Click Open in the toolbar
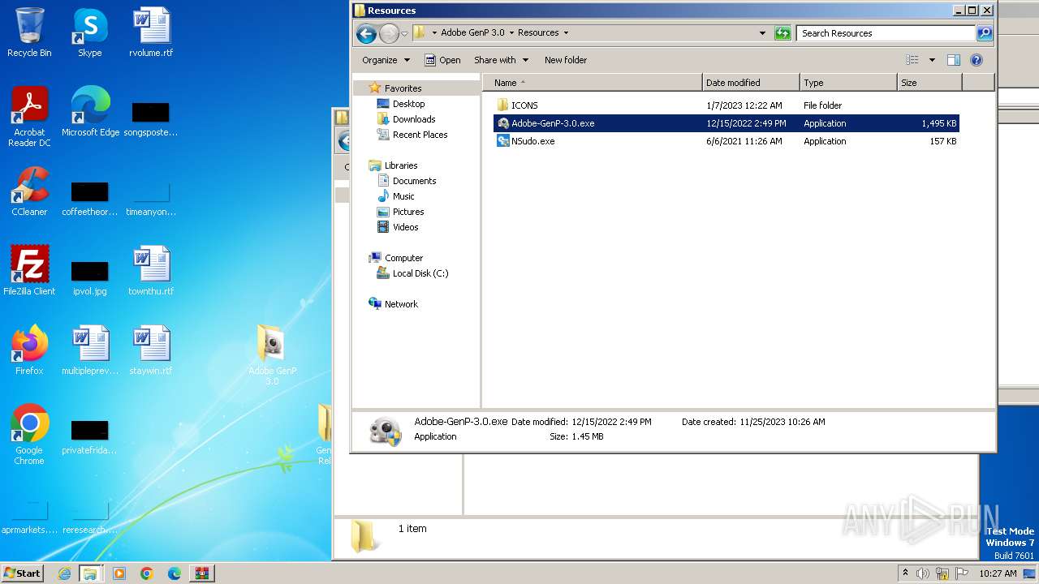Viewport: 1039px width, 584px height. coord(442,60)
